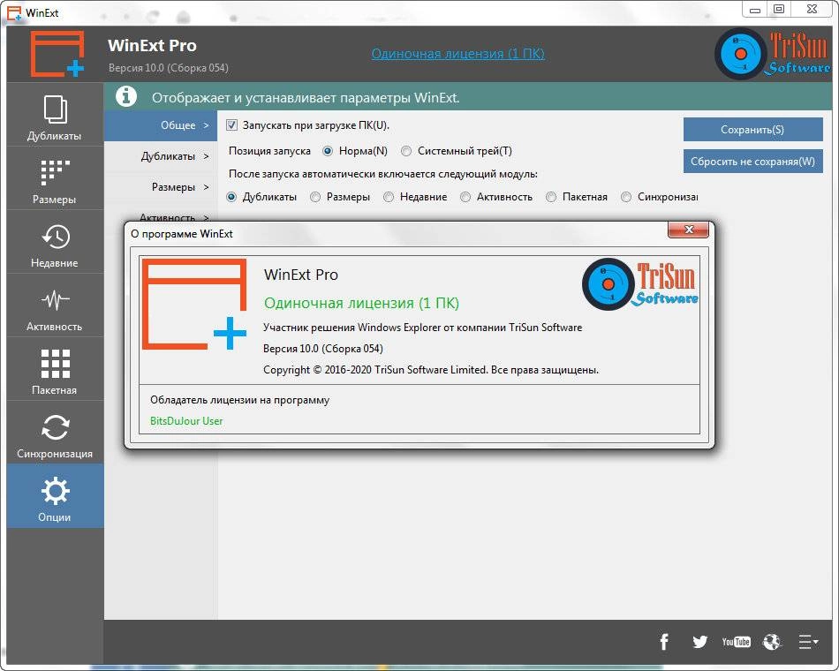This screenshot has width=839, height=671.
Task: Open the Размеры module in sidebar
Action: 55,178
